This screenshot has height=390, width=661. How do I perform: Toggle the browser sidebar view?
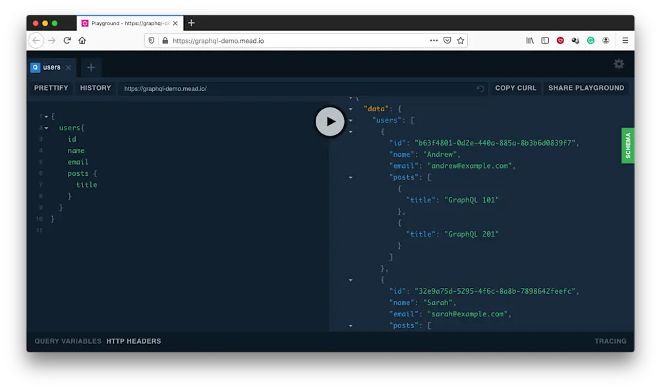point(544,40)
